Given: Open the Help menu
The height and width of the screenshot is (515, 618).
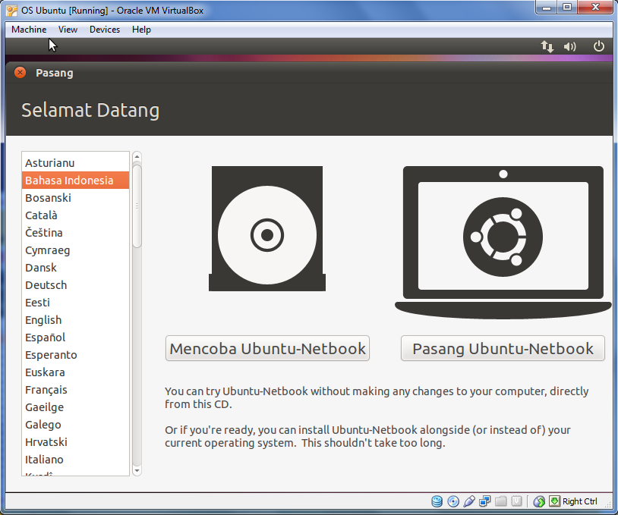Looking at the screenshot, I should pos(141,30).
